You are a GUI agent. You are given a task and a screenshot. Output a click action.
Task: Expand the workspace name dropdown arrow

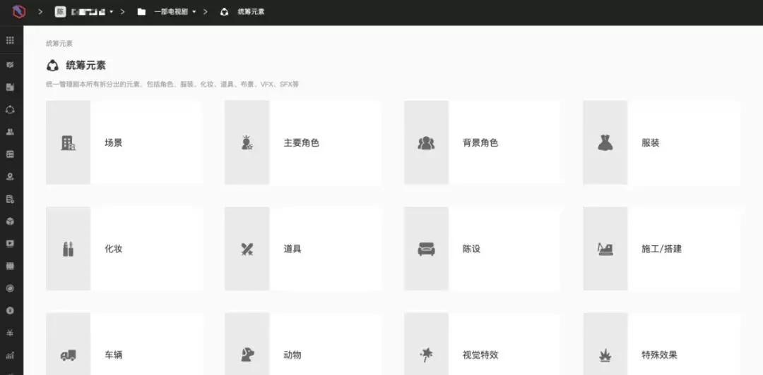tap(112, 12)
